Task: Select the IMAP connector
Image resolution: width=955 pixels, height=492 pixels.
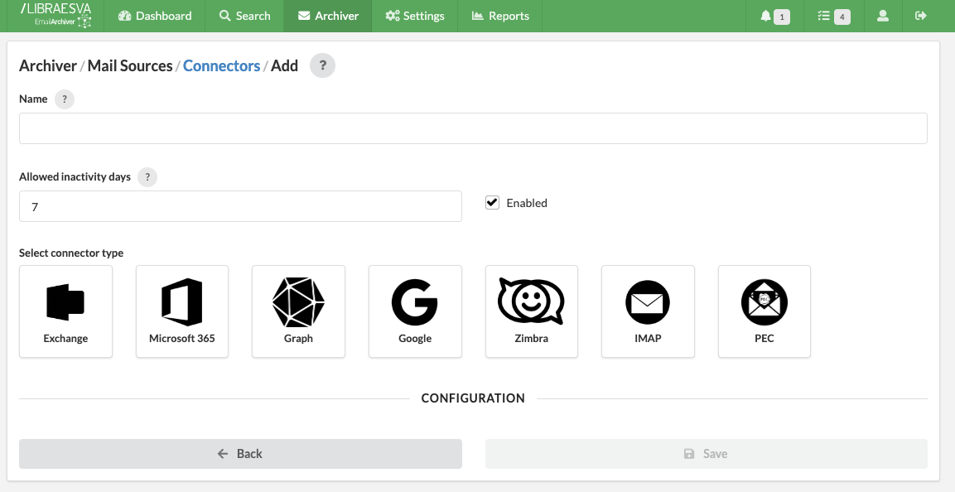Action: click(x=648, y=311)
